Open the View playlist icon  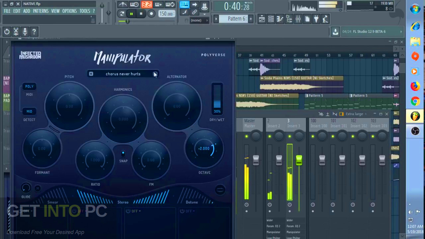(262, 19)
